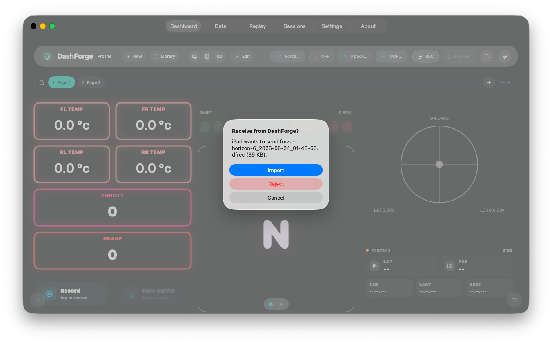Click the BEST lap time cell

[x=489, y=288]
